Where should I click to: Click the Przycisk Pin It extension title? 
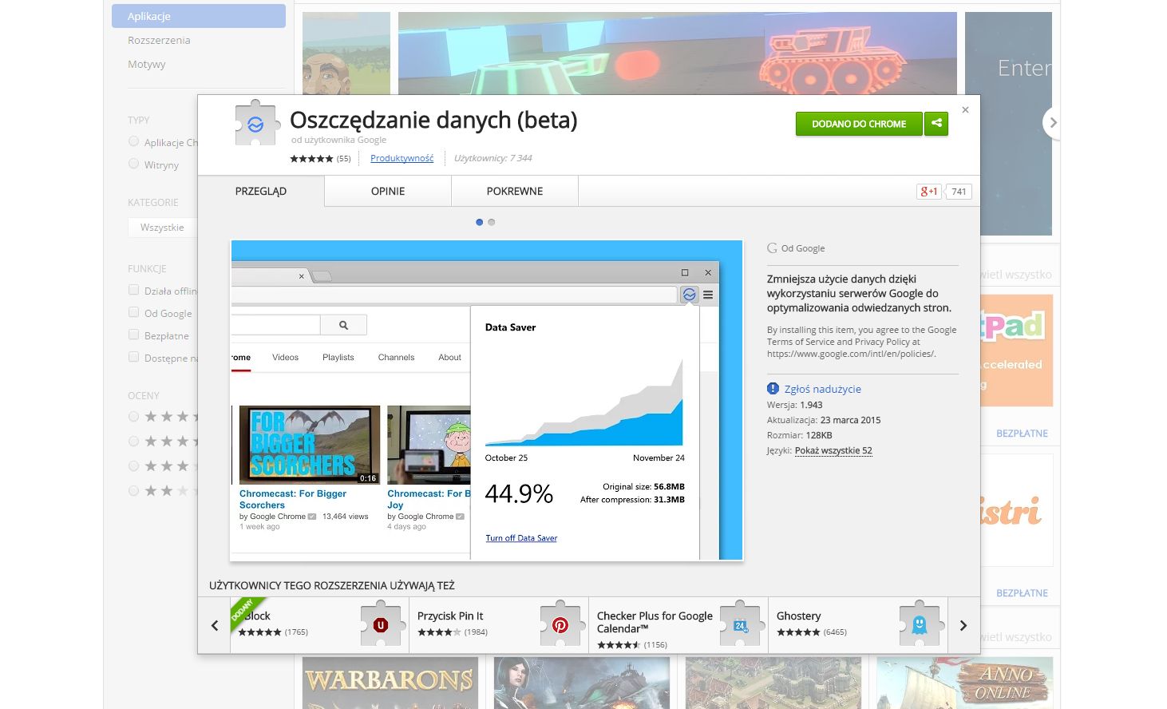[x=450, y=616]
